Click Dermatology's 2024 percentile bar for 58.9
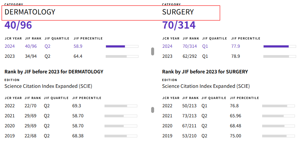The height and width of the screenshot is (145, 302). tap(122, 46)
